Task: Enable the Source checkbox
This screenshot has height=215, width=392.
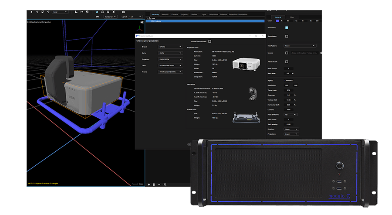Action: click(x=287, y=53)
